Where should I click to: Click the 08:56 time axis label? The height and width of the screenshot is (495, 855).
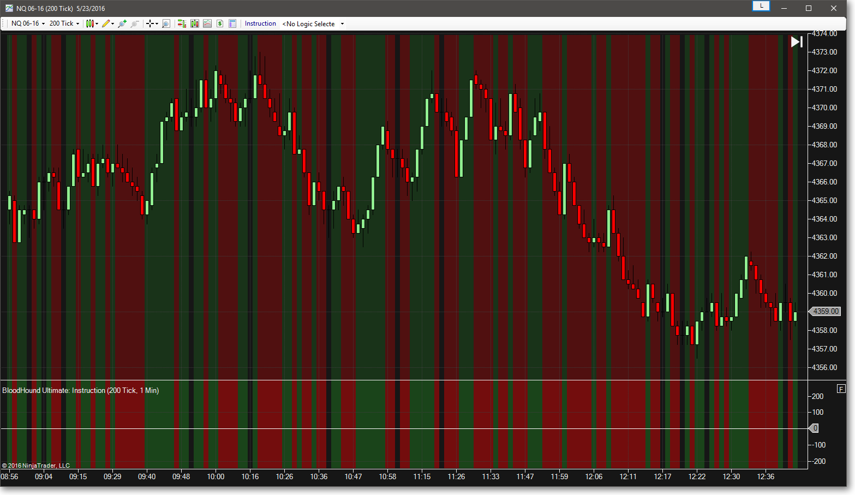(x=9, y=476)
